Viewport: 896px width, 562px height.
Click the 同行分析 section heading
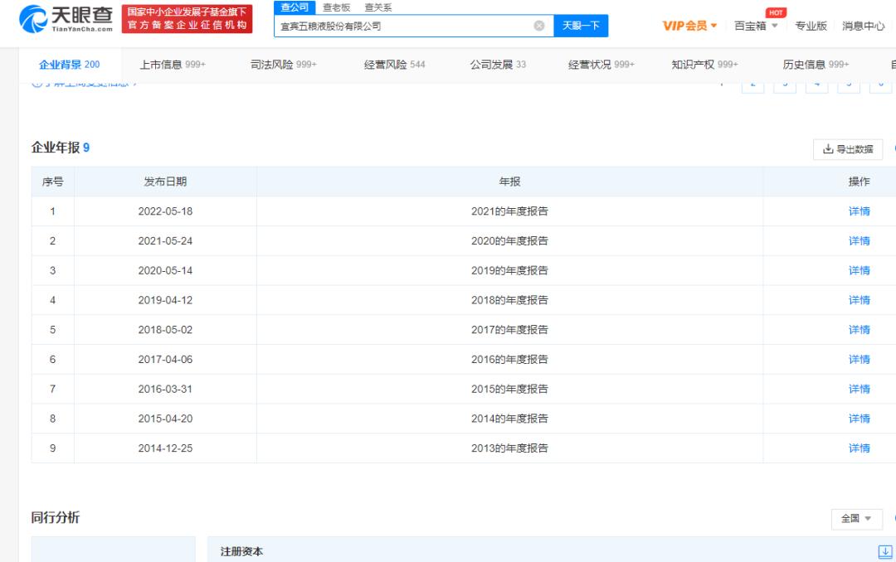click(56, 517)
